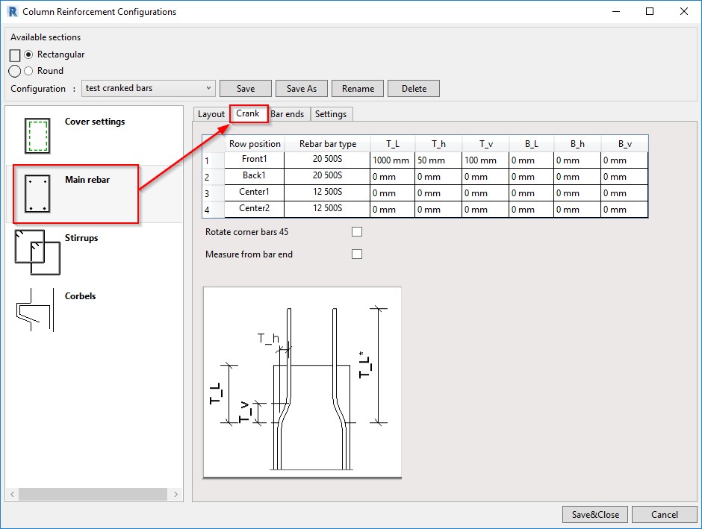Click the Save button

246,89
